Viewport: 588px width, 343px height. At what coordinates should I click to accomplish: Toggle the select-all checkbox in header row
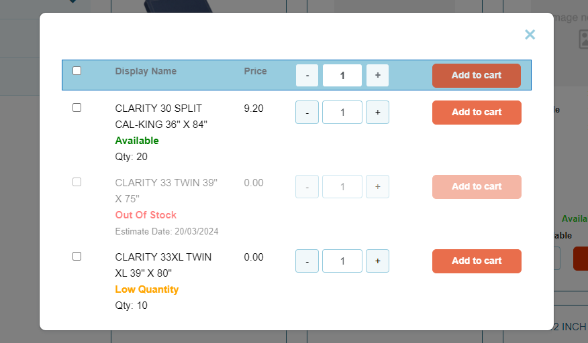pyautogui.click(x=77, y=71)
